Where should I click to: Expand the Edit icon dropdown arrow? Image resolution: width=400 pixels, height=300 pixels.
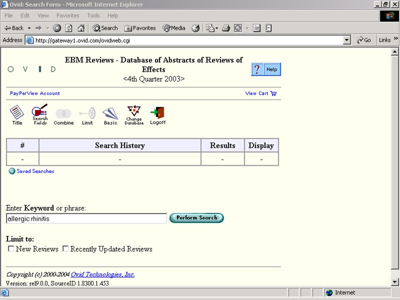tap(247, 28)
